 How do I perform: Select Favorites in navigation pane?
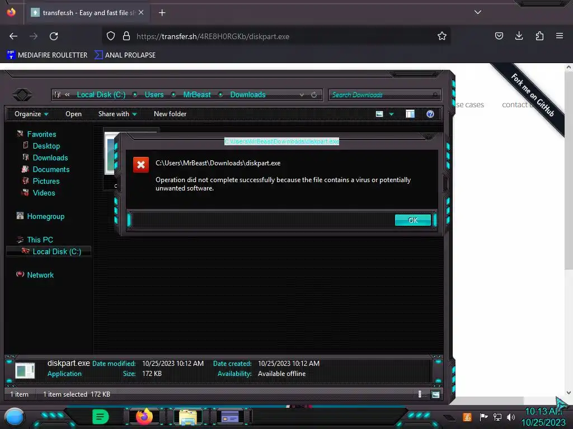[x=41, y=134]
